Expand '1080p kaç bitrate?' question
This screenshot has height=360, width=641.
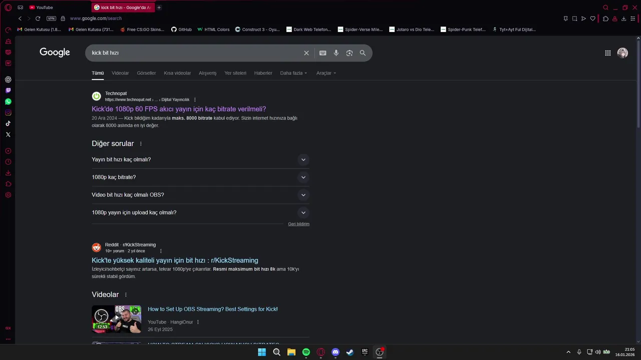click(x=200, y=177)
